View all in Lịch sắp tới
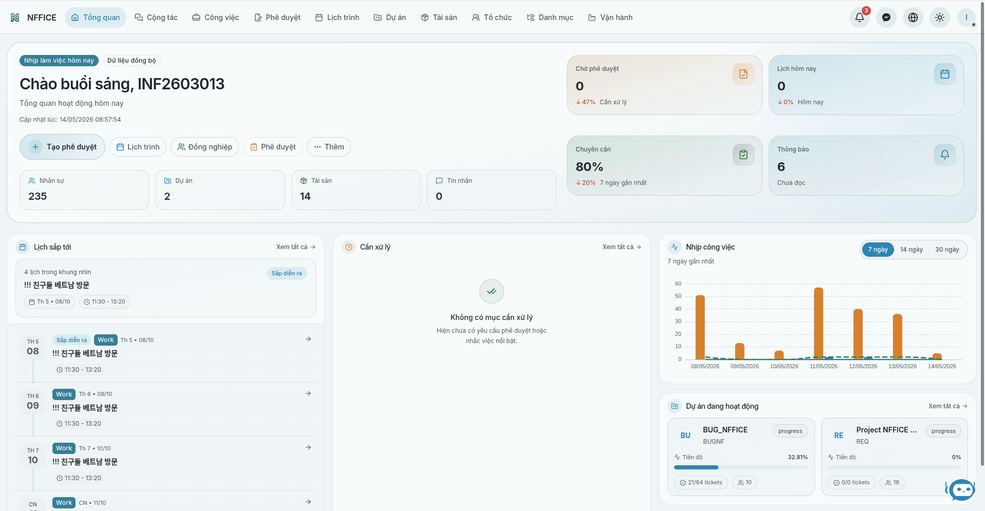The height and width of the screenshot is (511, 985). pos(296,247)
